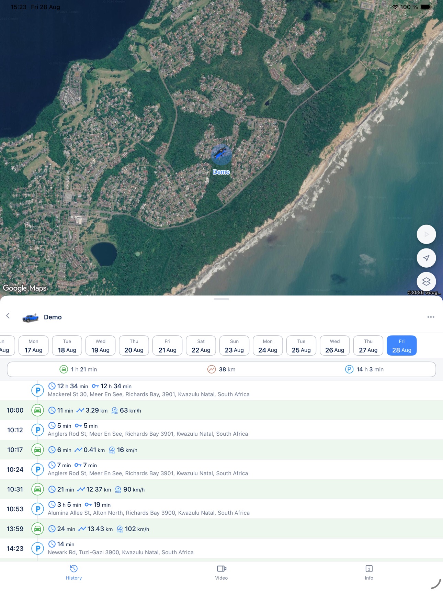This screenshot has width=443, height=591.
Task: Click the parking icon at 10:24
Action: pos(38,469)
